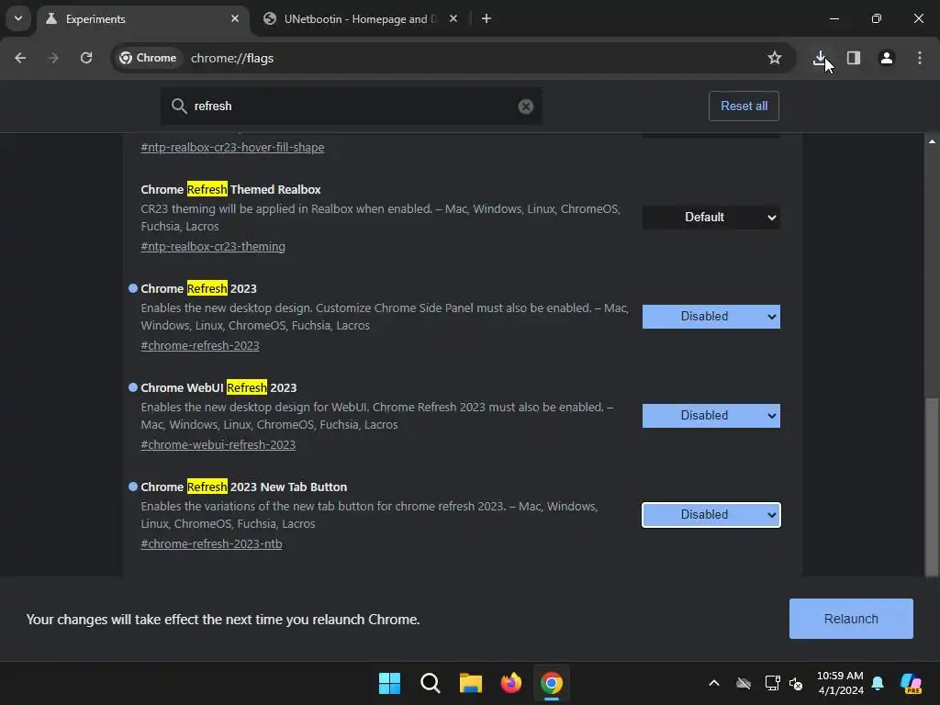Launch Firefox from the taskbar
Screen dimensions: 940x705
510,683
